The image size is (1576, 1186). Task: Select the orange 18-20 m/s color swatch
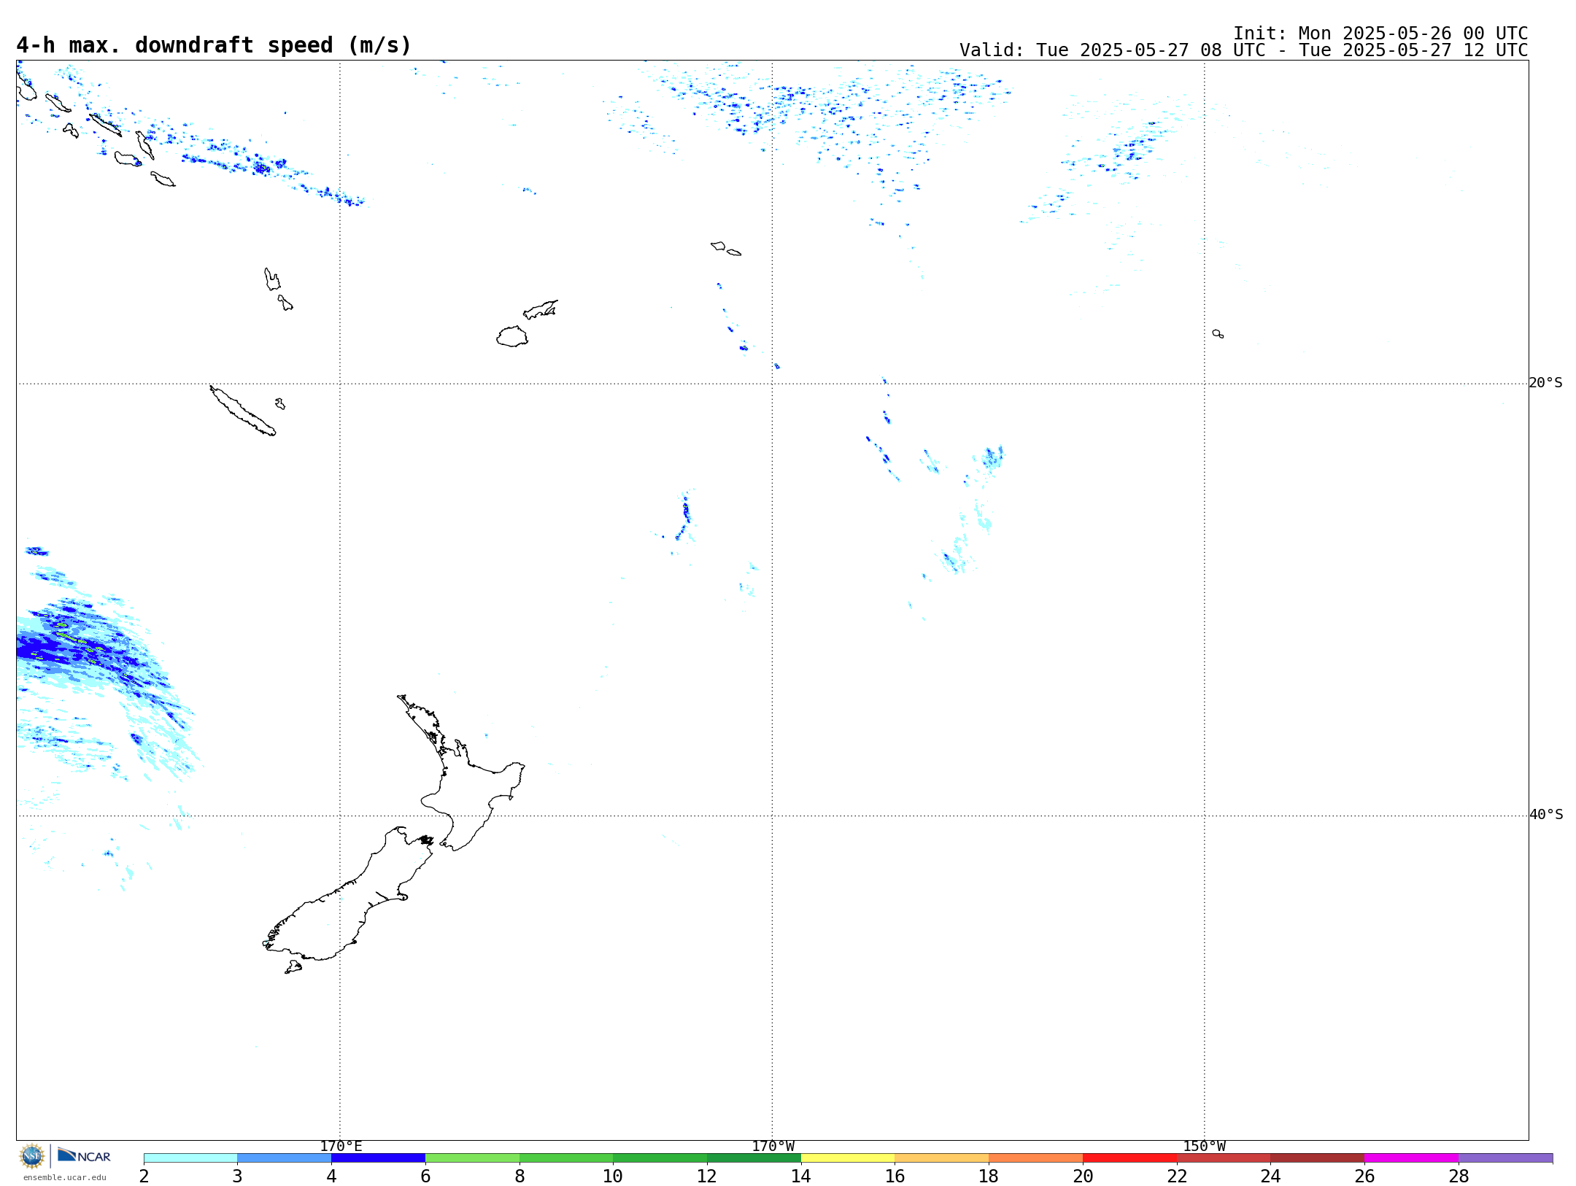pyautogui.click(x=1036, y=1158)
